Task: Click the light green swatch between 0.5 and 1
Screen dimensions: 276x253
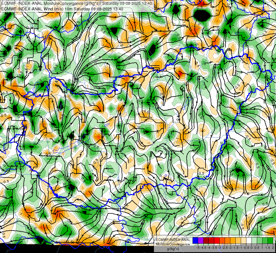Action: coord(260,240)
